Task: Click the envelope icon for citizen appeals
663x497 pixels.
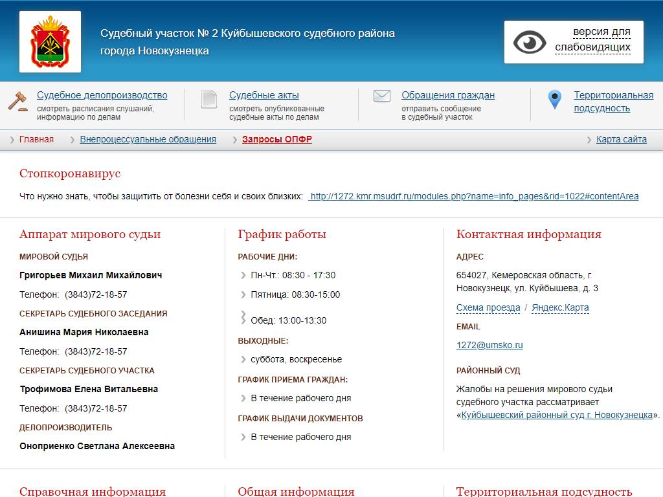Action: (382, 96)
